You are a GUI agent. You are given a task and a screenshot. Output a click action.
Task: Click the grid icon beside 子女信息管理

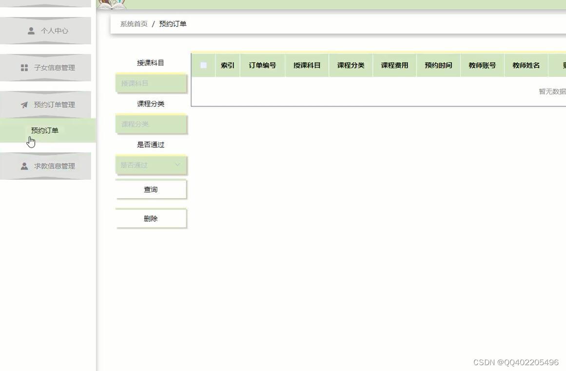click(x=23, y=67)
